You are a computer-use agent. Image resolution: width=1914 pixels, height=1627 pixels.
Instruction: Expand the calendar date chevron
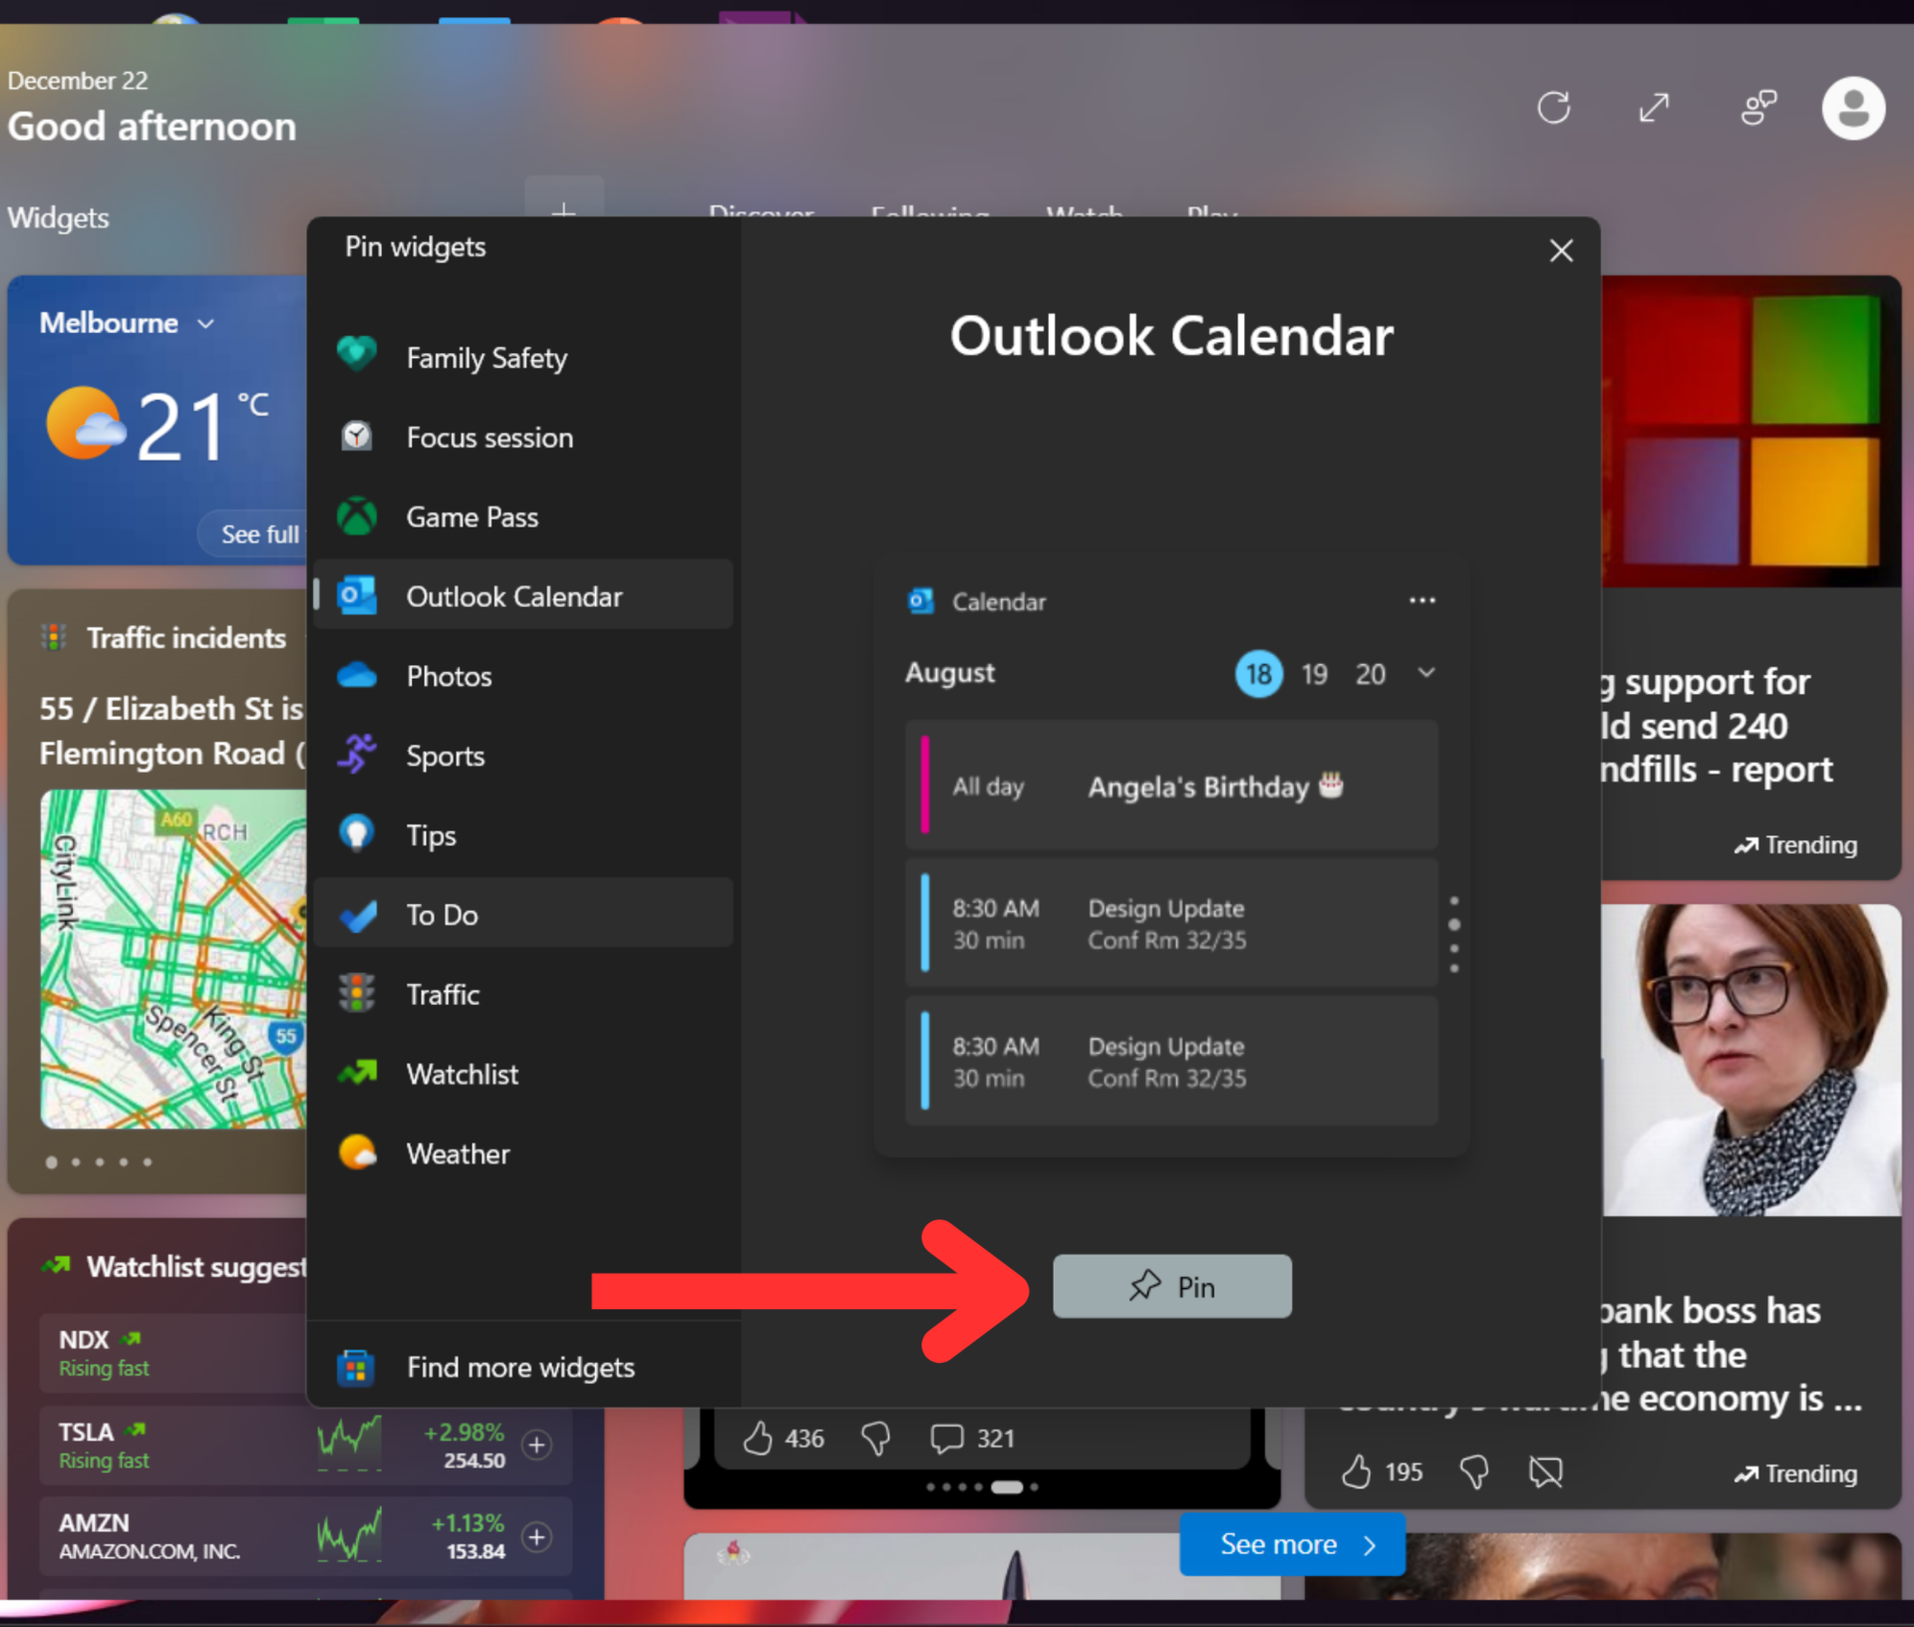[1427, 673]
